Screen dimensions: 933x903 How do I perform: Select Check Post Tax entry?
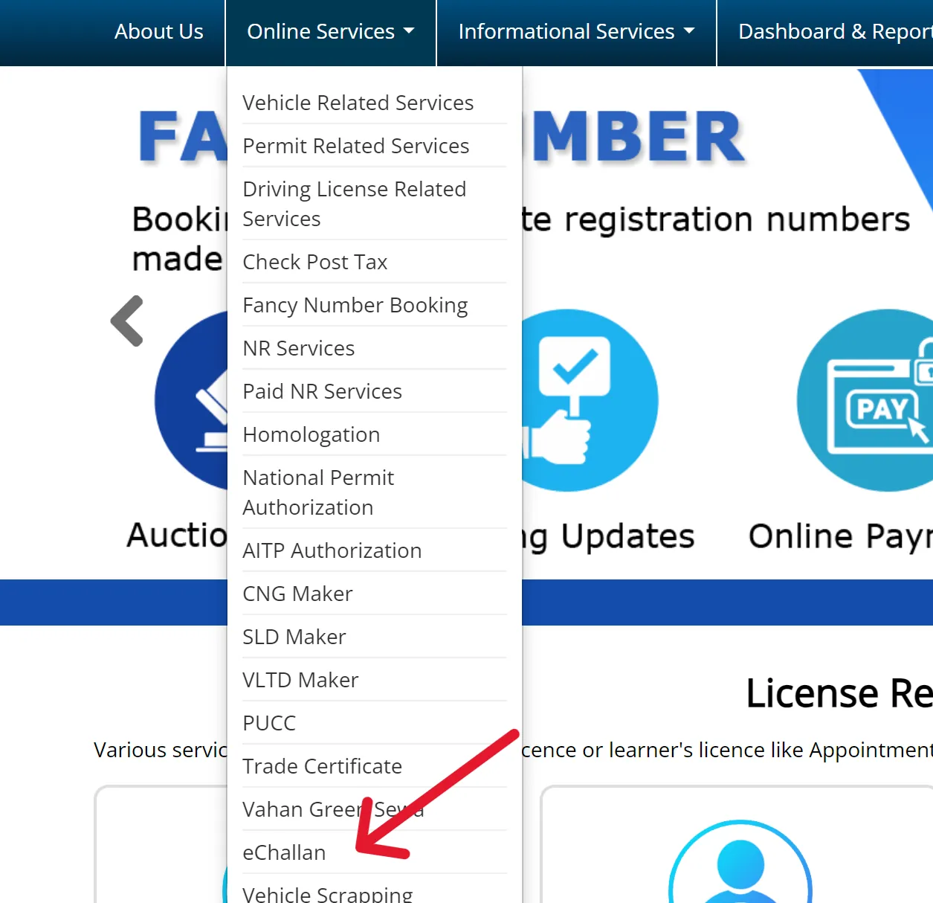314,262
